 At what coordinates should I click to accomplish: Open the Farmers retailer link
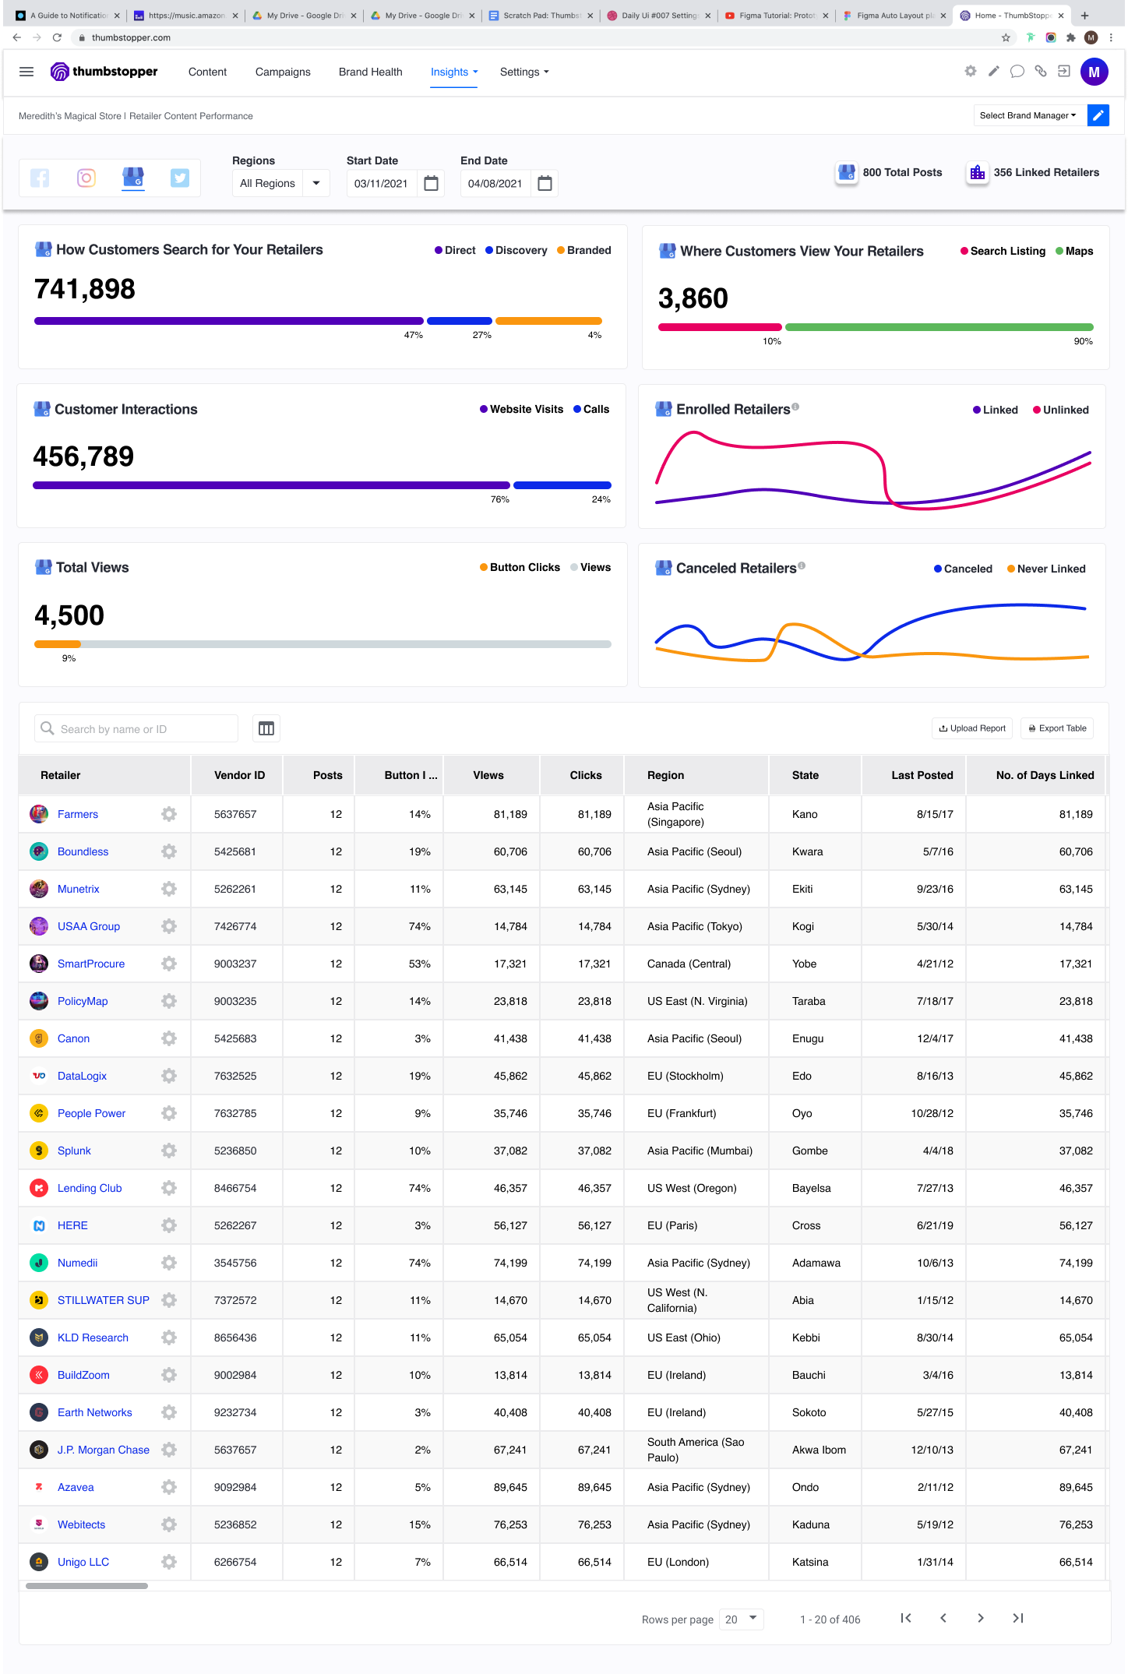[78, 814]
